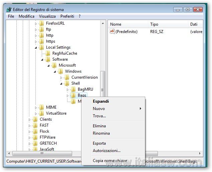Click the Tipo column header
Image resolution: width=212 pixels, height=172 pixels.
point(154,24)
